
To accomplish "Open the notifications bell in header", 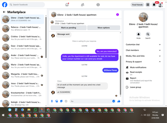I will pyautogui.click(x=154, y=5).
